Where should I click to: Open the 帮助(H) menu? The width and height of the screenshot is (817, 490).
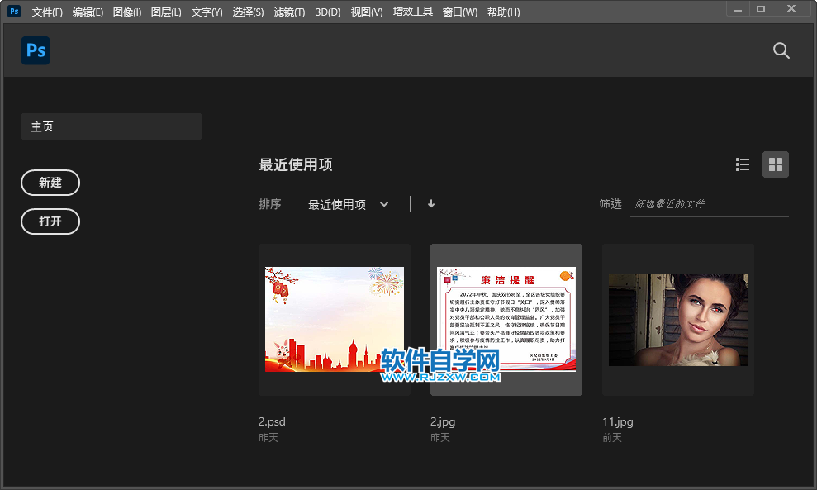pyautogui.click(x=503, y=12)
